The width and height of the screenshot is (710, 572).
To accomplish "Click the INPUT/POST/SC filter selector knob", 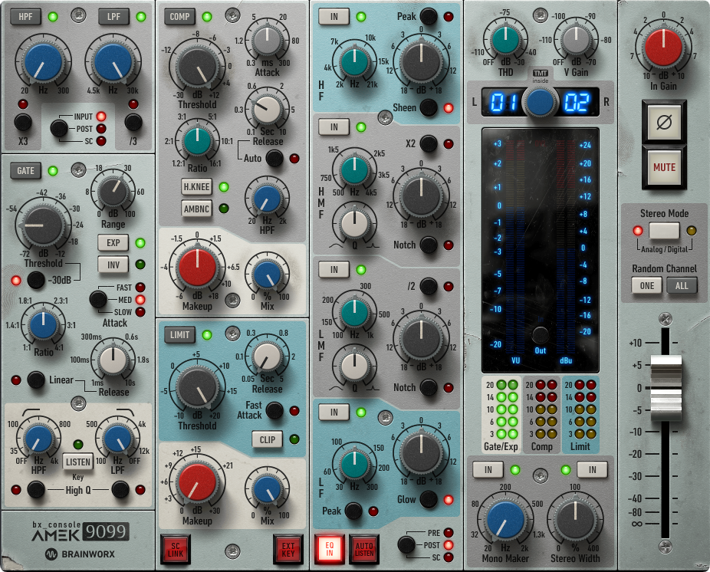I will coord(59,128).
